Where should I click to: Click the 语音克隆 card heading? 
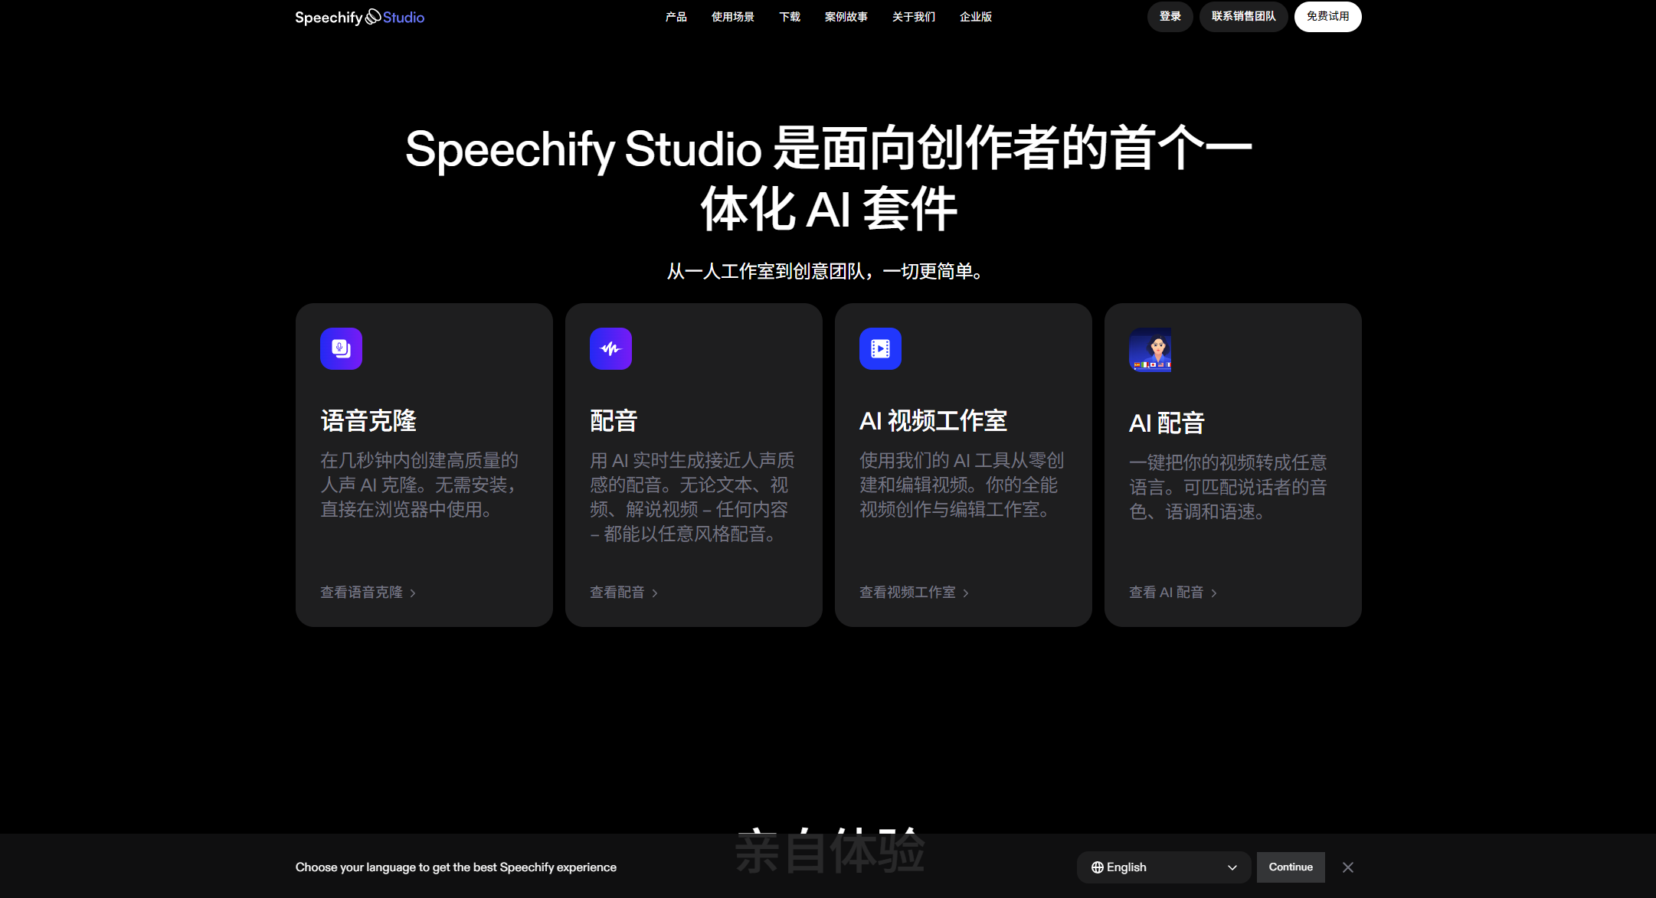[x=368, y=421]
